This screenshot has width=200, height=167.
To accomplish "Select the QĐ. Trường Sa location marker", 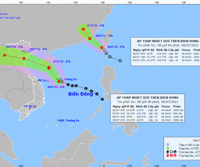I will click(x=58, y=120).
